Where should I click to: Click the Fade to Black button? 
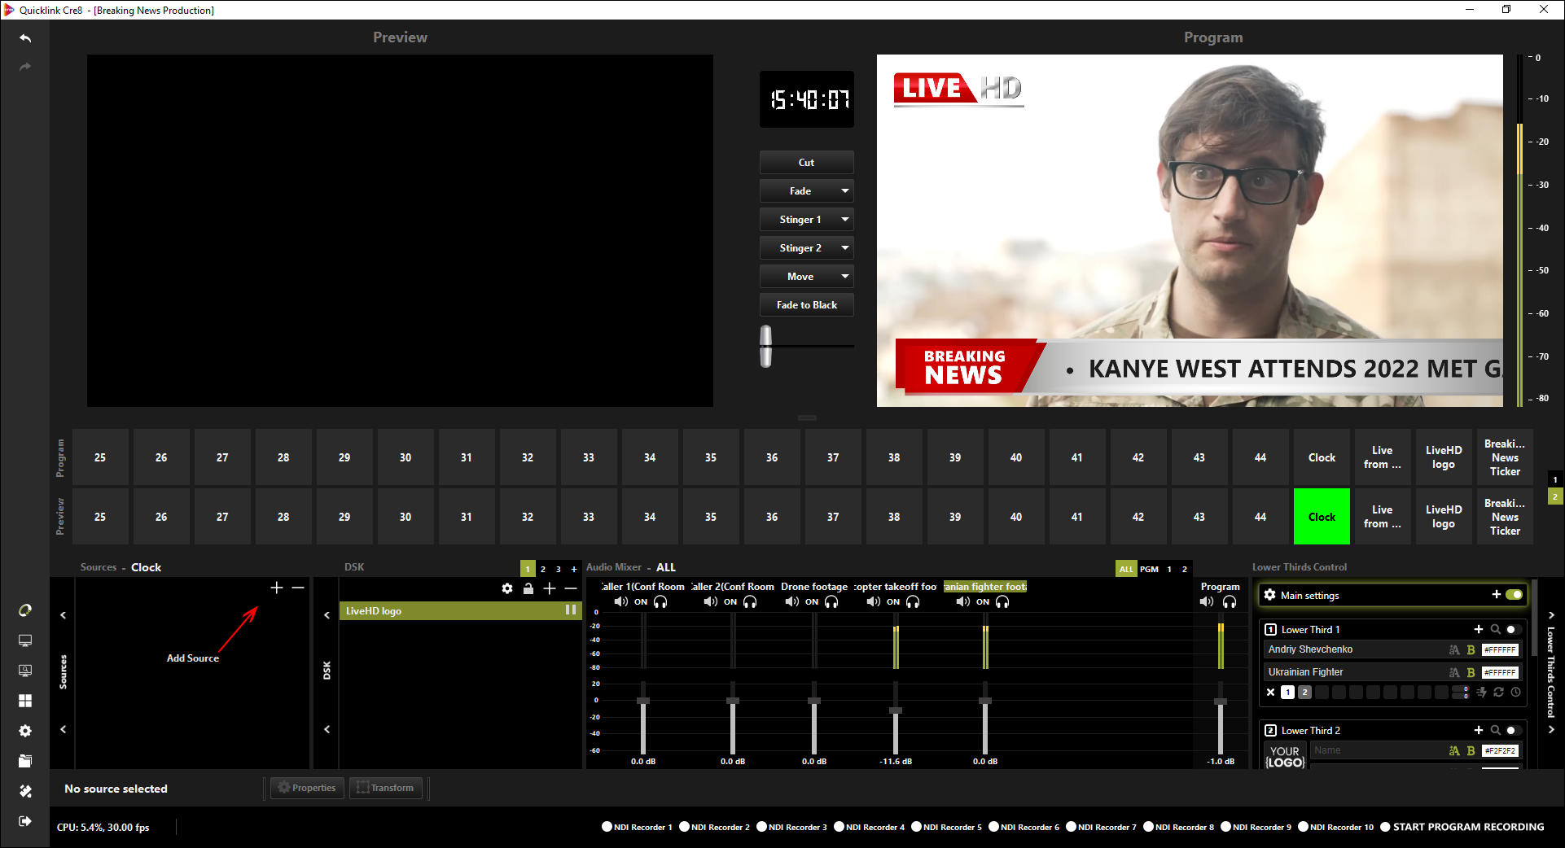[x=806, y=305]
